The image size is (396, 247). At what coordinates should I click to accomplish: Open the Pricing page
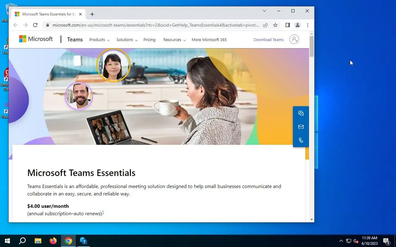(149, 40)
